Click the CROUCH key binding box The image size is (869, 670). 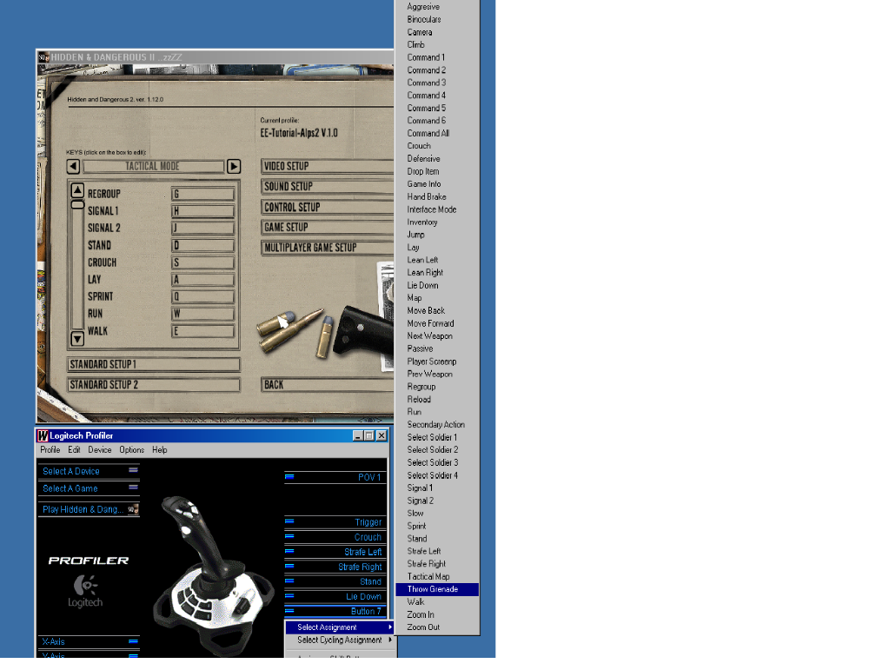coord(202,262)
